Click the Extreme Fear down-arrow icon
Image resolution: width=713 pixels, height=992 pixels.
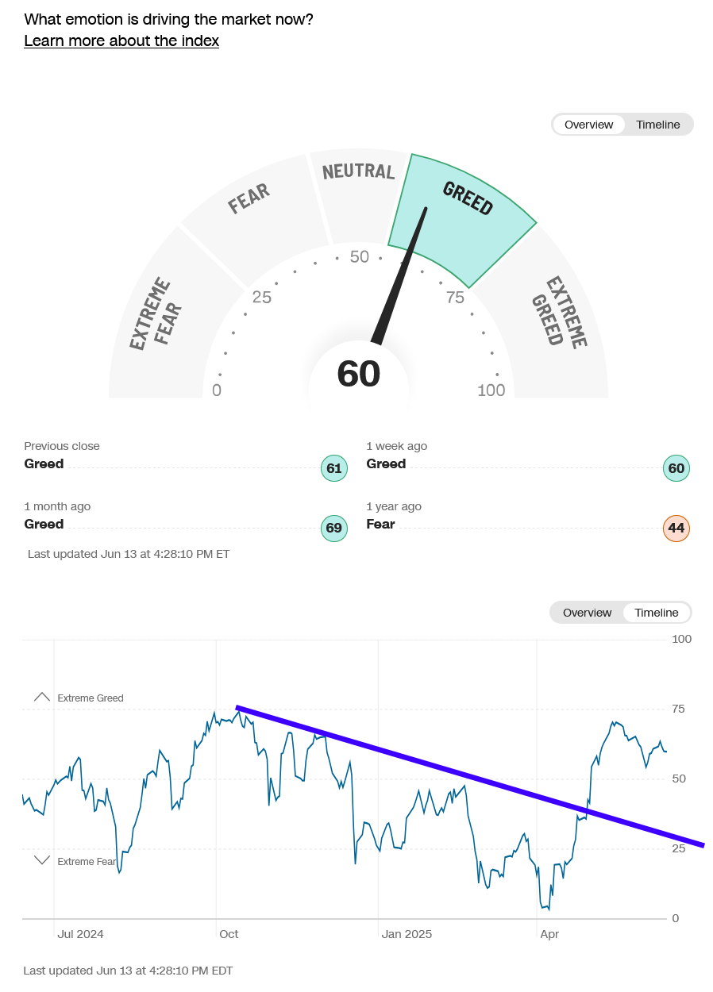click(42, 860)
